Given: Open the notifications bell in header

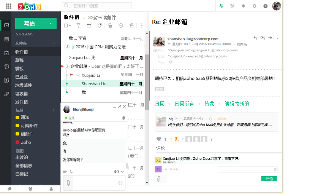Looking at the screenshot, I should 244,6.
